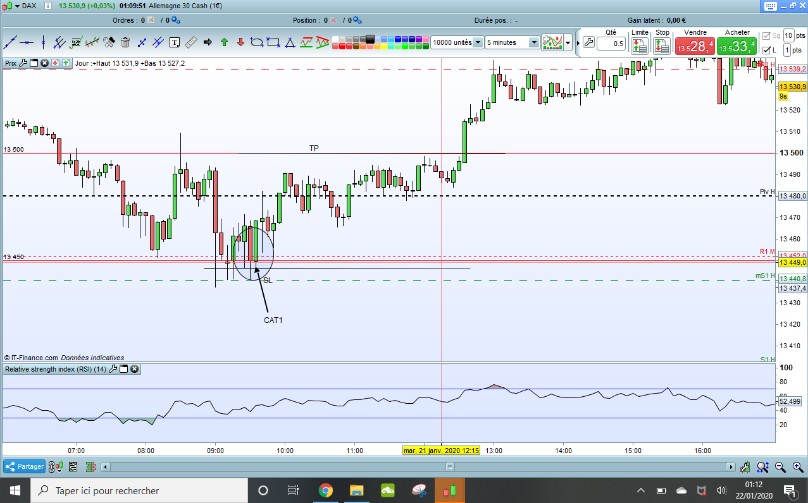Move Prix panel down red arrow
Screen dimensions: 808x503
pos(55,63)
